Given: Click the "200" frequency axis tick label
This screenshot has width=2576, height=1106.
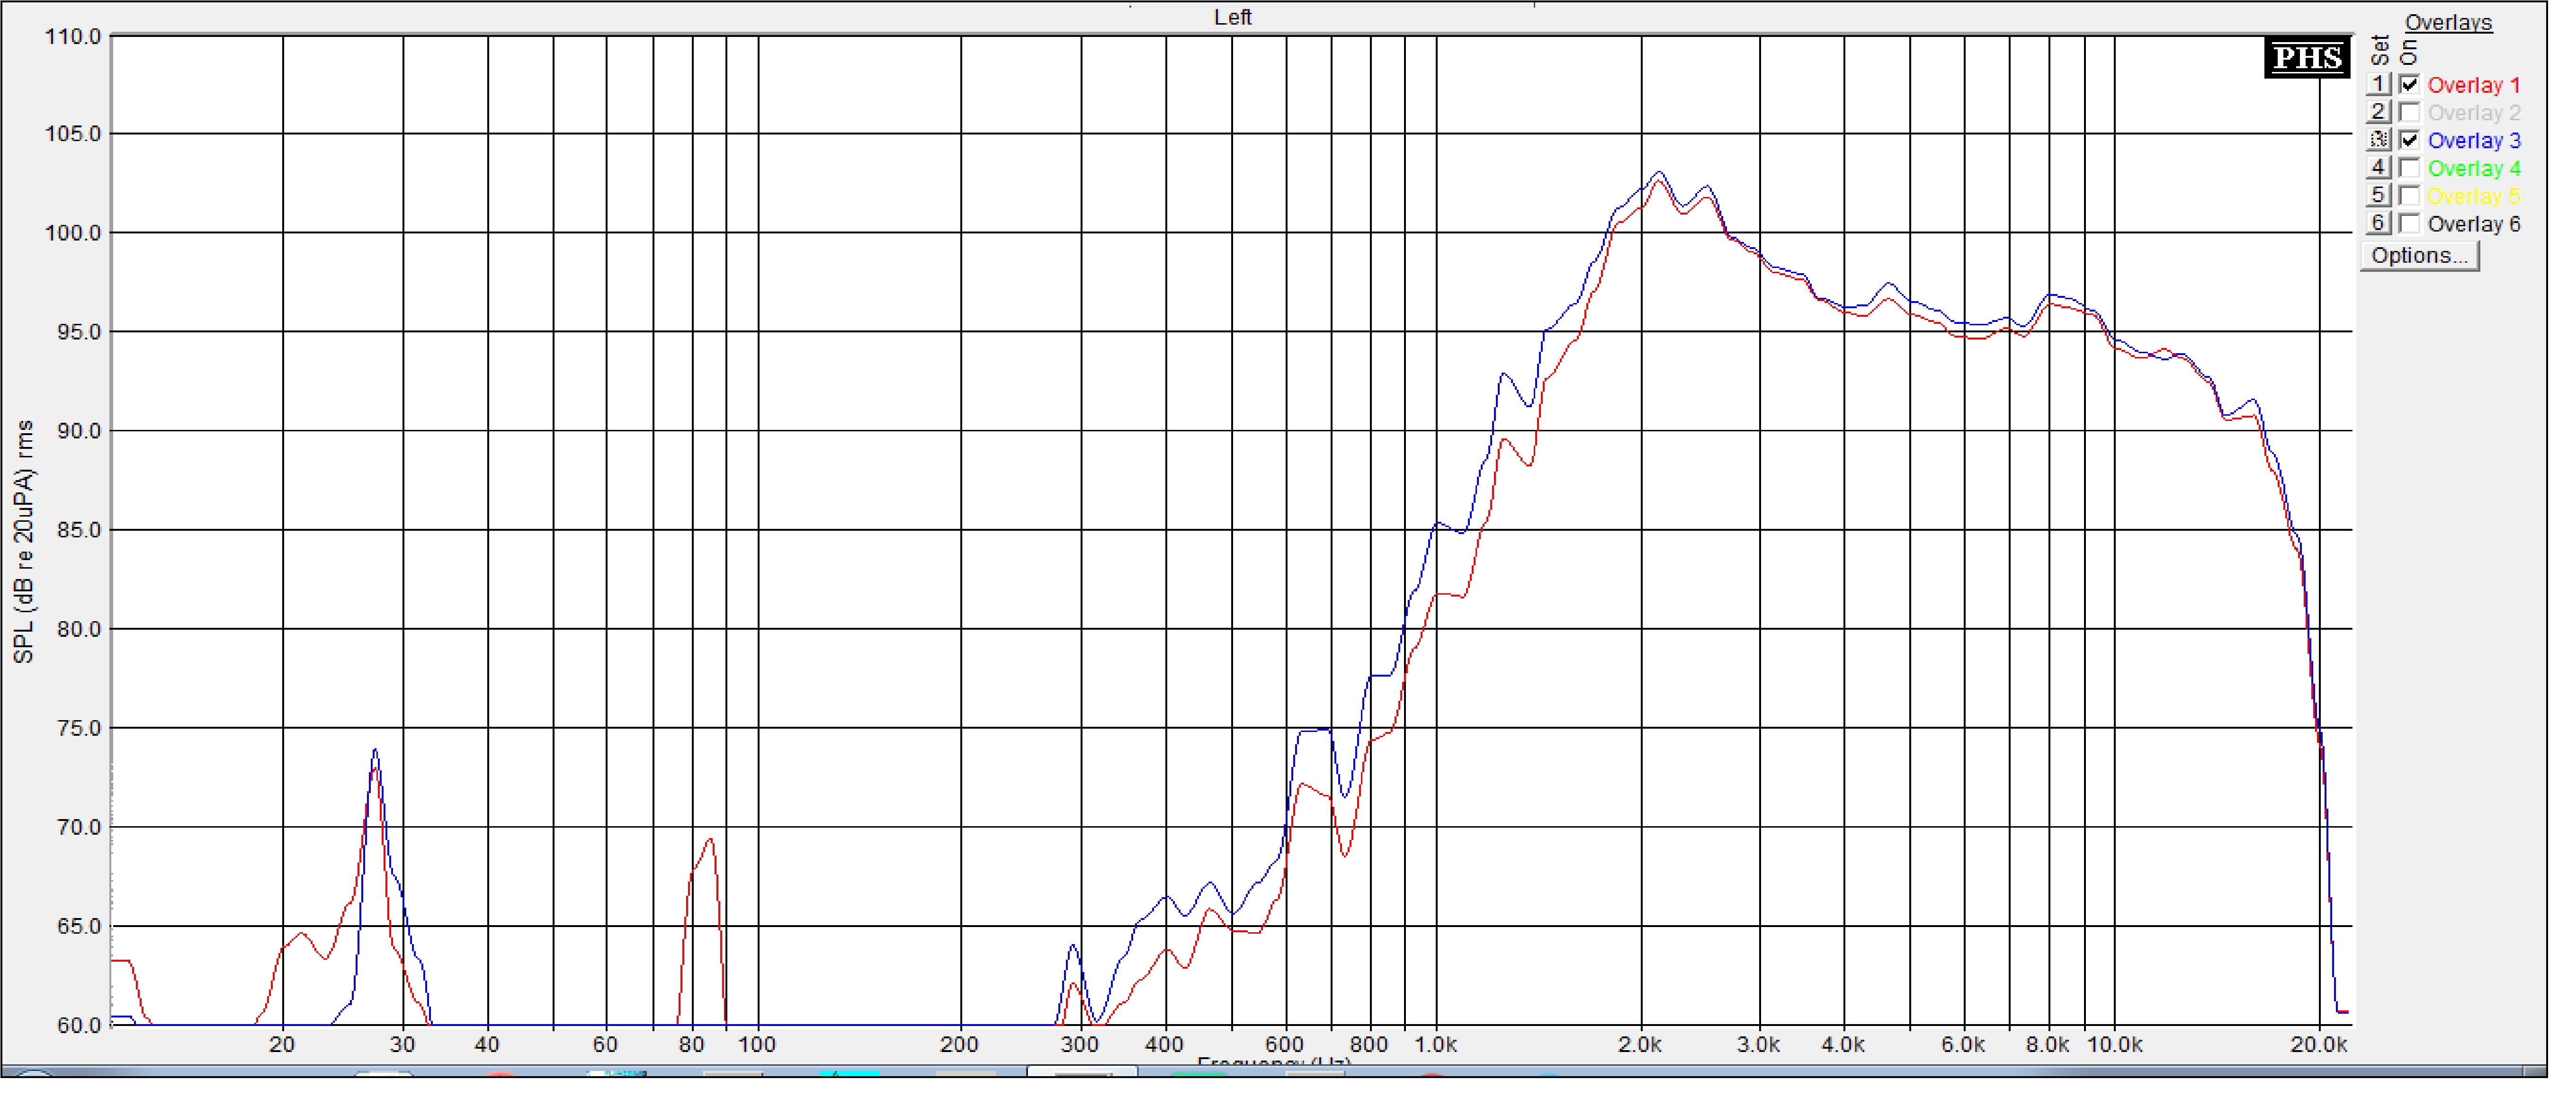Looking at the screenshot, I should tap(959, 1044).
